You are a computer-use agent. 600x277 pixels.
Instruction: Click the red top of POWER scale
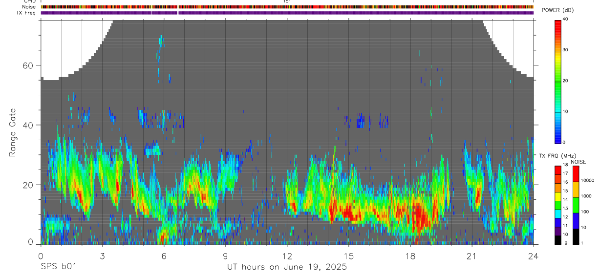click(558, 24)
